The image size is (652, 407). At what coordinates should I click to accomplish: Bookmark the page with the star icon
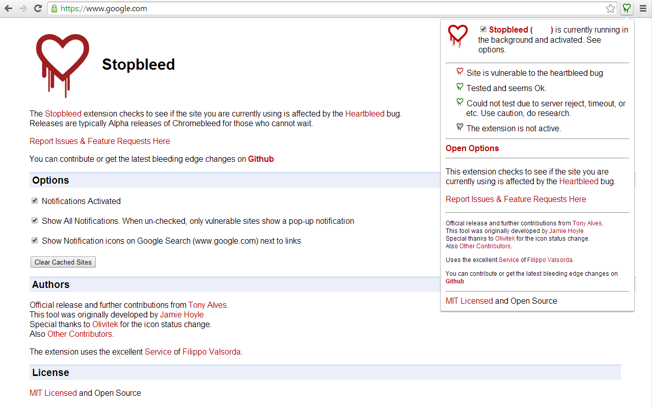(610, 8)
